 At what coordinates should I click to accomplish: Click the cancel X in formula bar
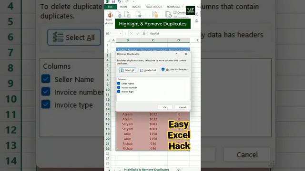132,34
